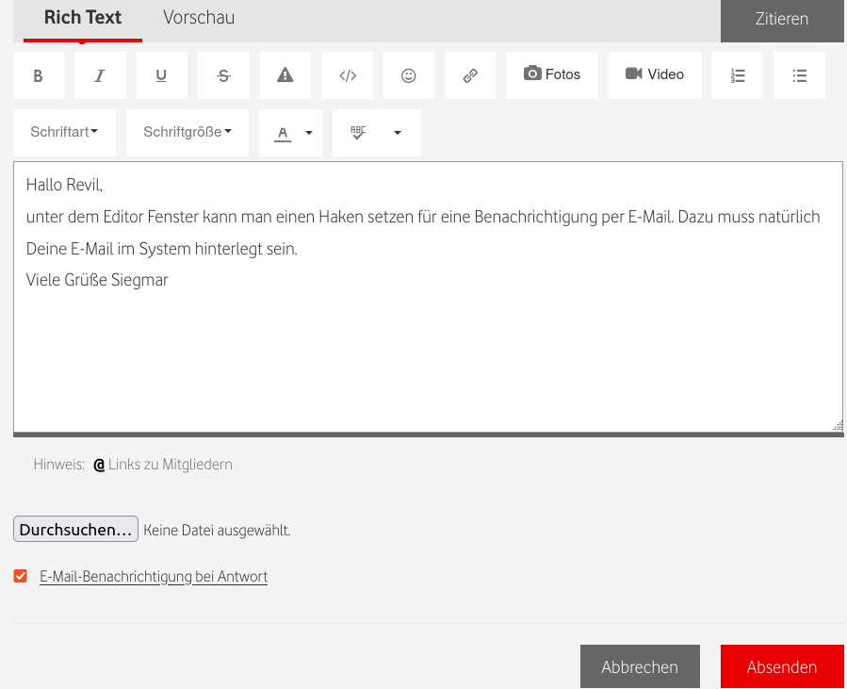Apply bold formatting

point(38,74)
